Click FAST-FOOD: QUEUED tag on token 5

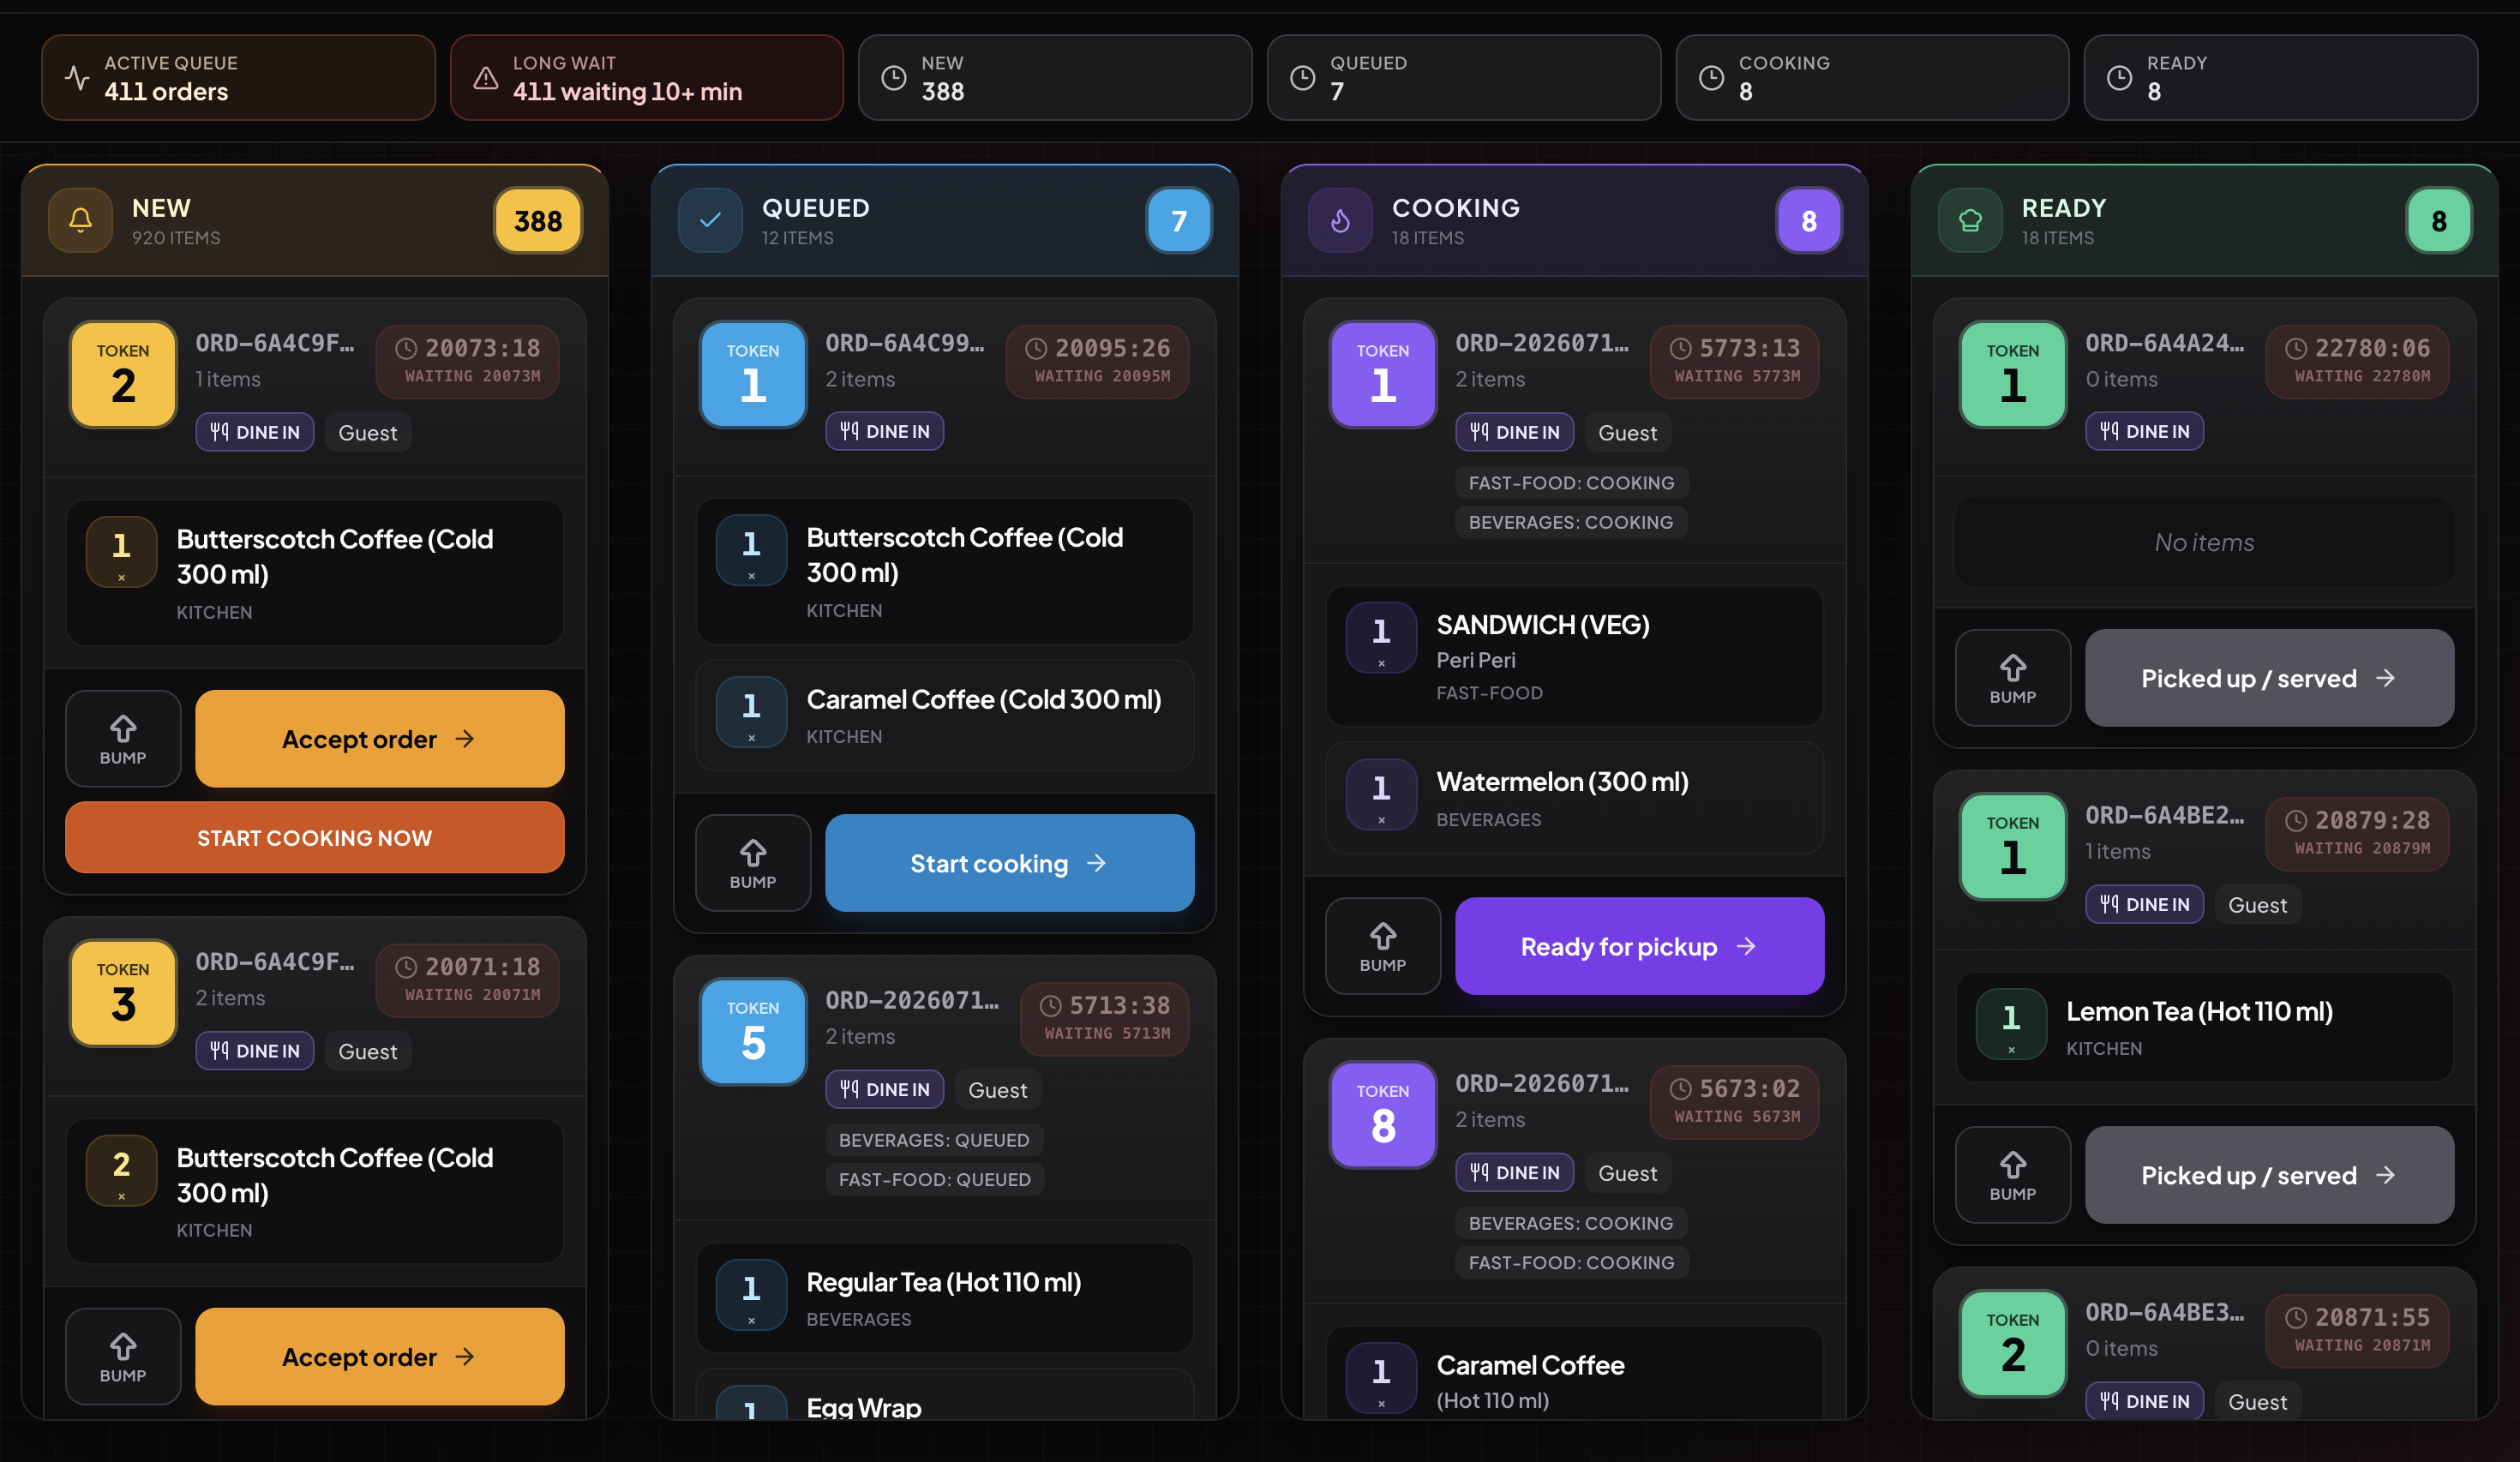pos(934,1179)
